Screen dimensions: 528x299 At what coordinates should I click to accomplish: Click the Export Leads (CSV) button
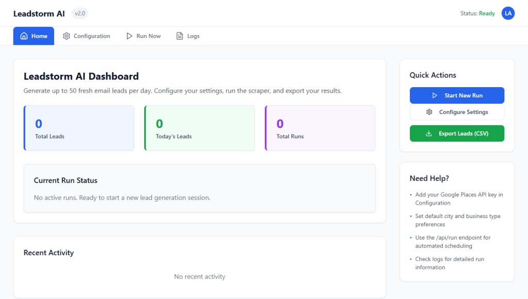point(457,134)
